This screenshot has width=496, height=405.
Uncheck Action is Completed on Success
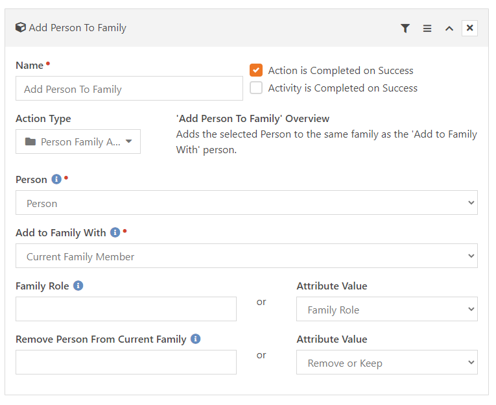click(x=256, y=70)
